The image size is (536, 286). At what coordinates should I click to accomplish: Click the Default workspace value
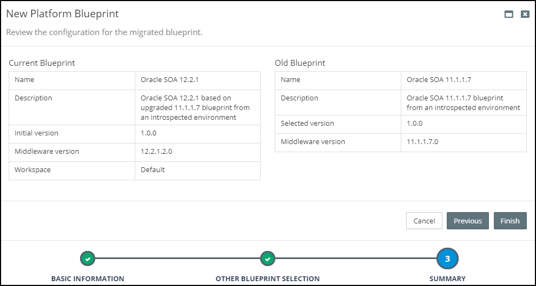153,170
